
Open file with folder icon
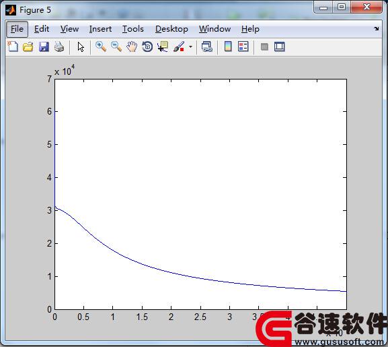point(28,46)
